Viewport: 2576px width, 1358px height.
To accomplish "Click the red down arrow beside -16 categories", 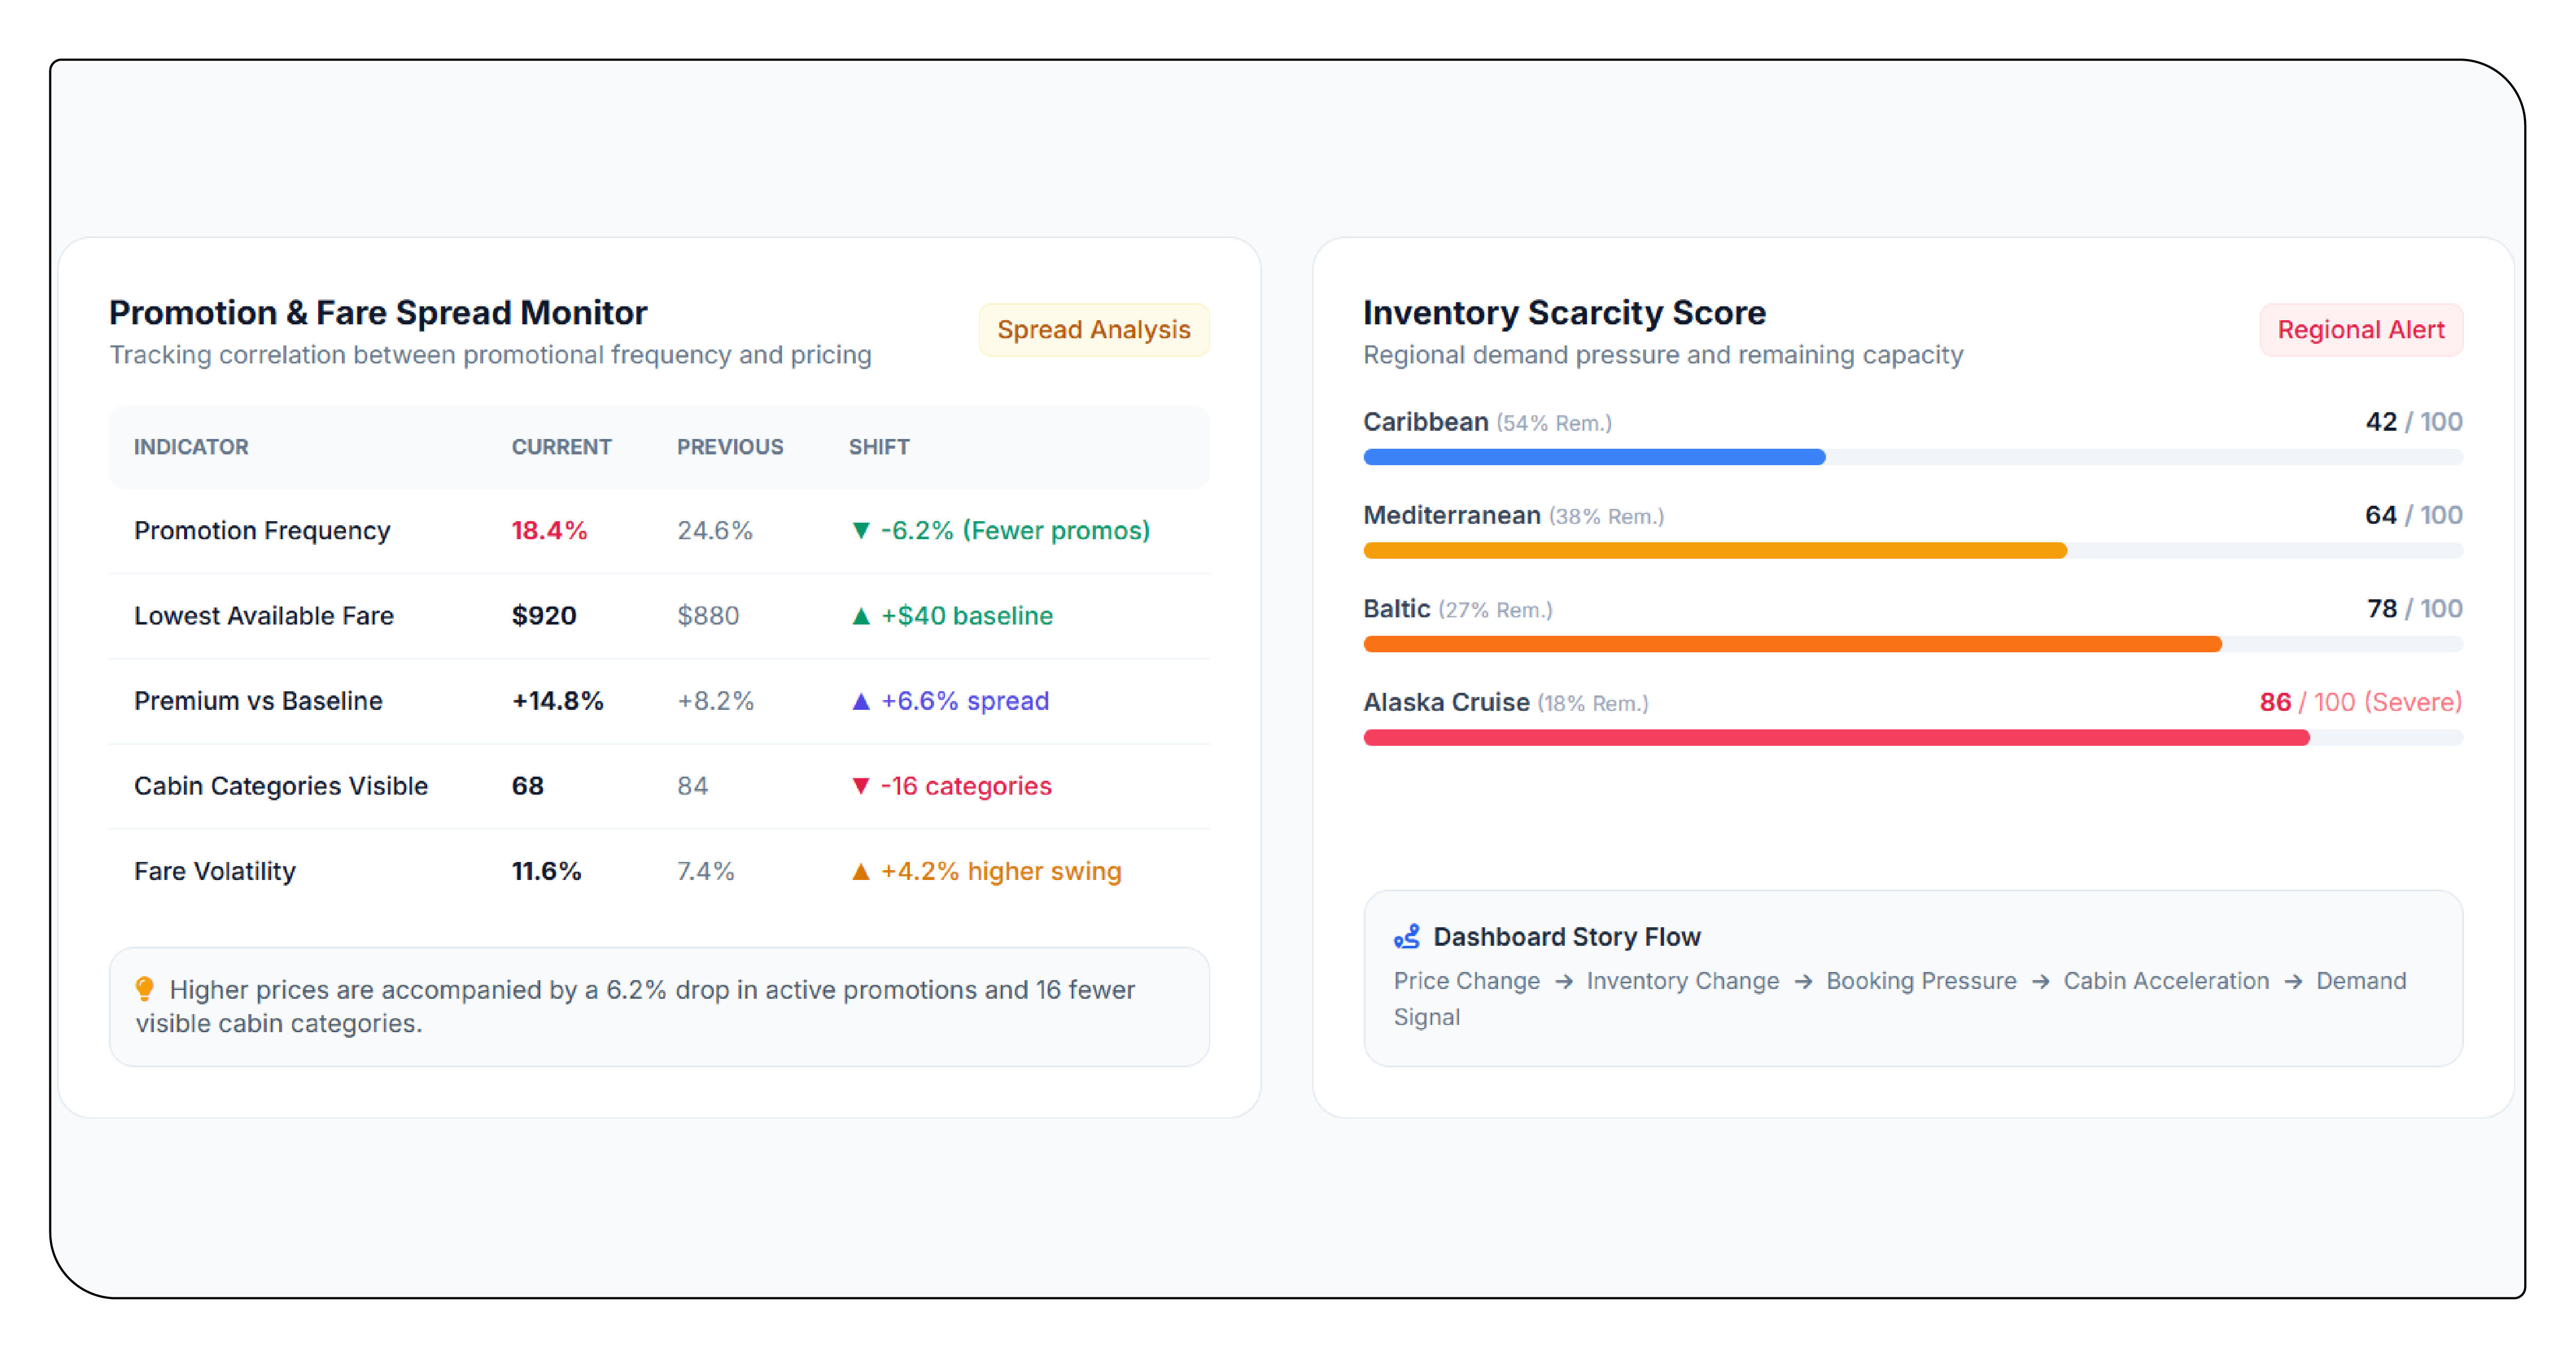I will 860,785.
